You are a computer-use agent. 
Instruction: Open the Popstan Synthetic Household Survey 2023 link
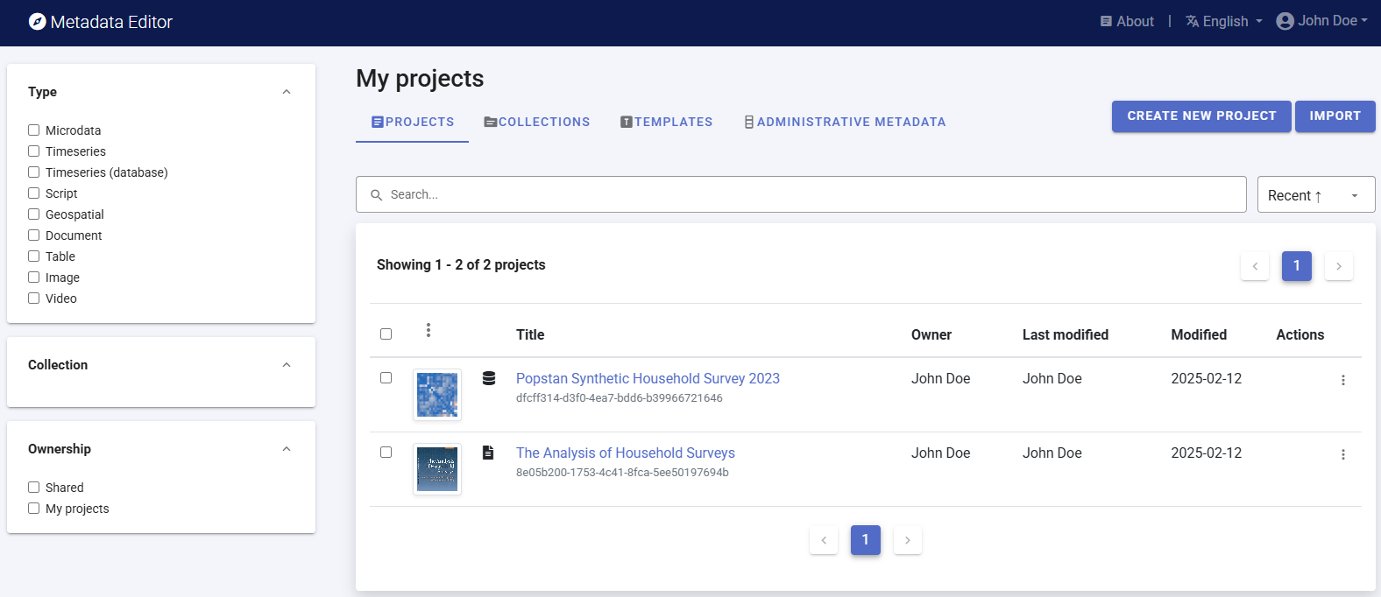coord(648,378)
